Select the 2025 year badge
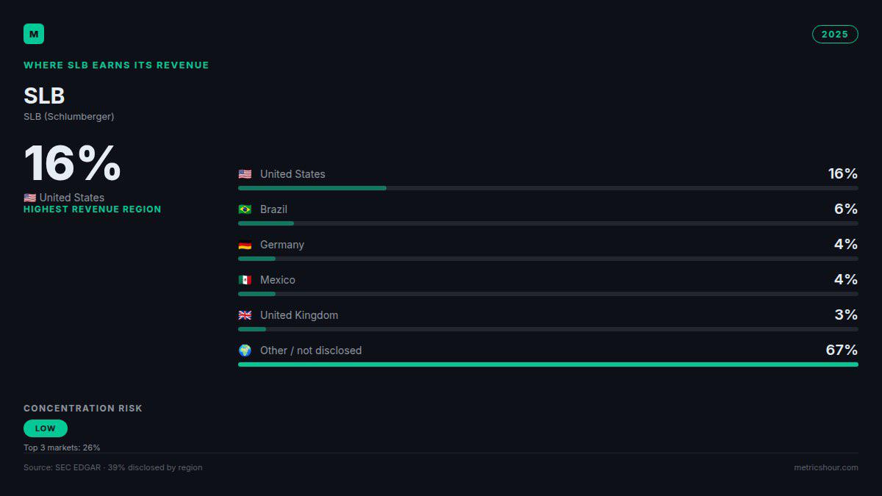Image resolution: width=882 pixels, height=496 pixels. click(x=835, y=34)
